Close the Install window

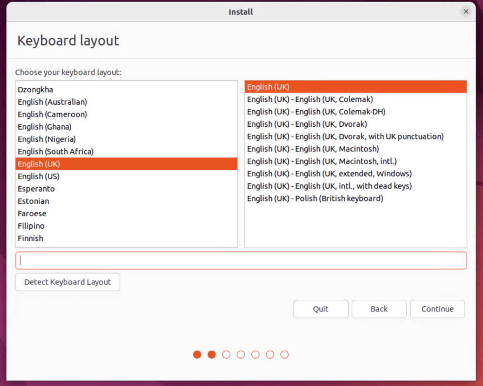(466, 12)
